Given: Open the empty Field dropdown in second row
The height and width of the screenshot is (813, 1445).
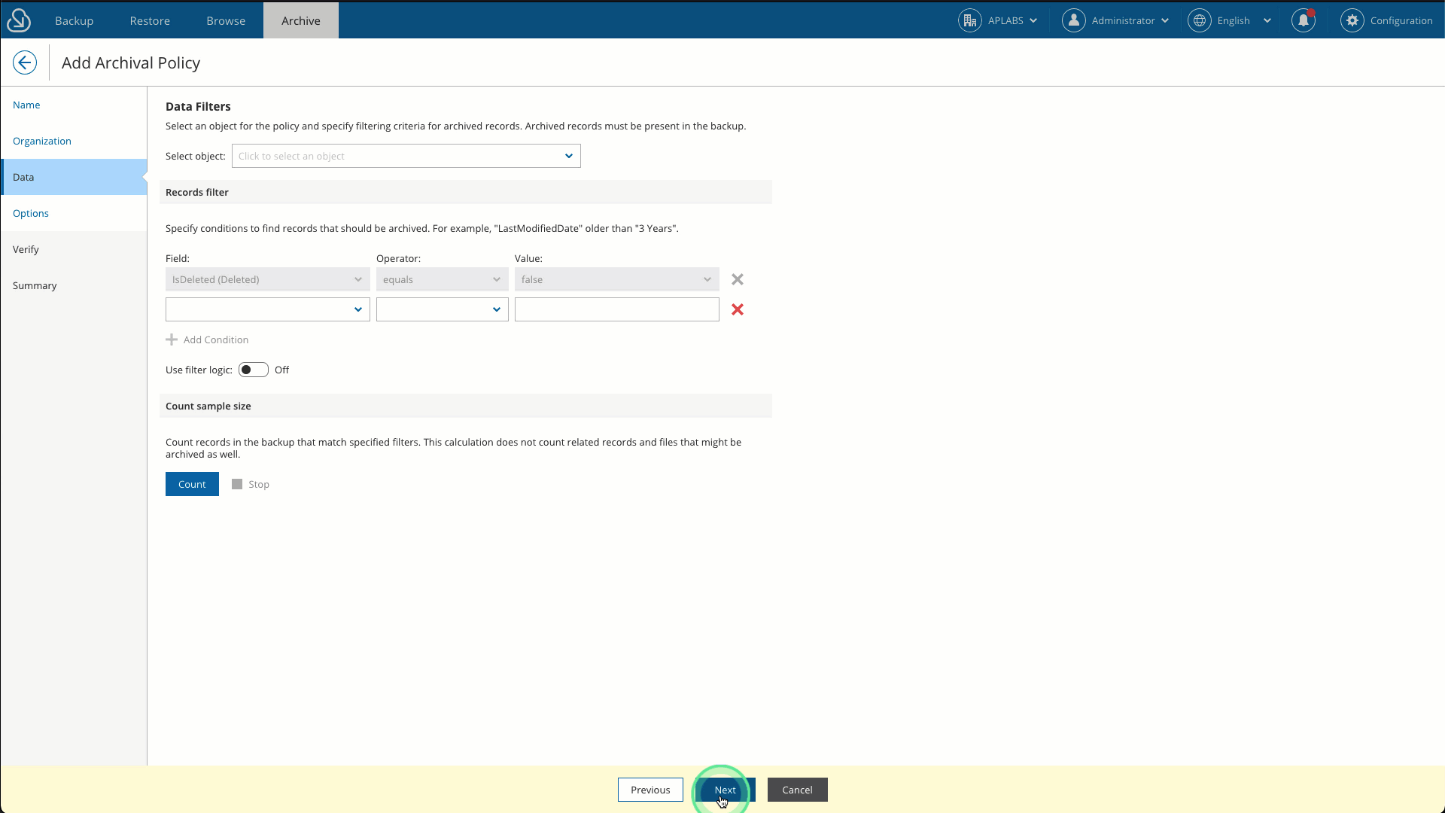Looking at the screenshot, I should (268, 309).
